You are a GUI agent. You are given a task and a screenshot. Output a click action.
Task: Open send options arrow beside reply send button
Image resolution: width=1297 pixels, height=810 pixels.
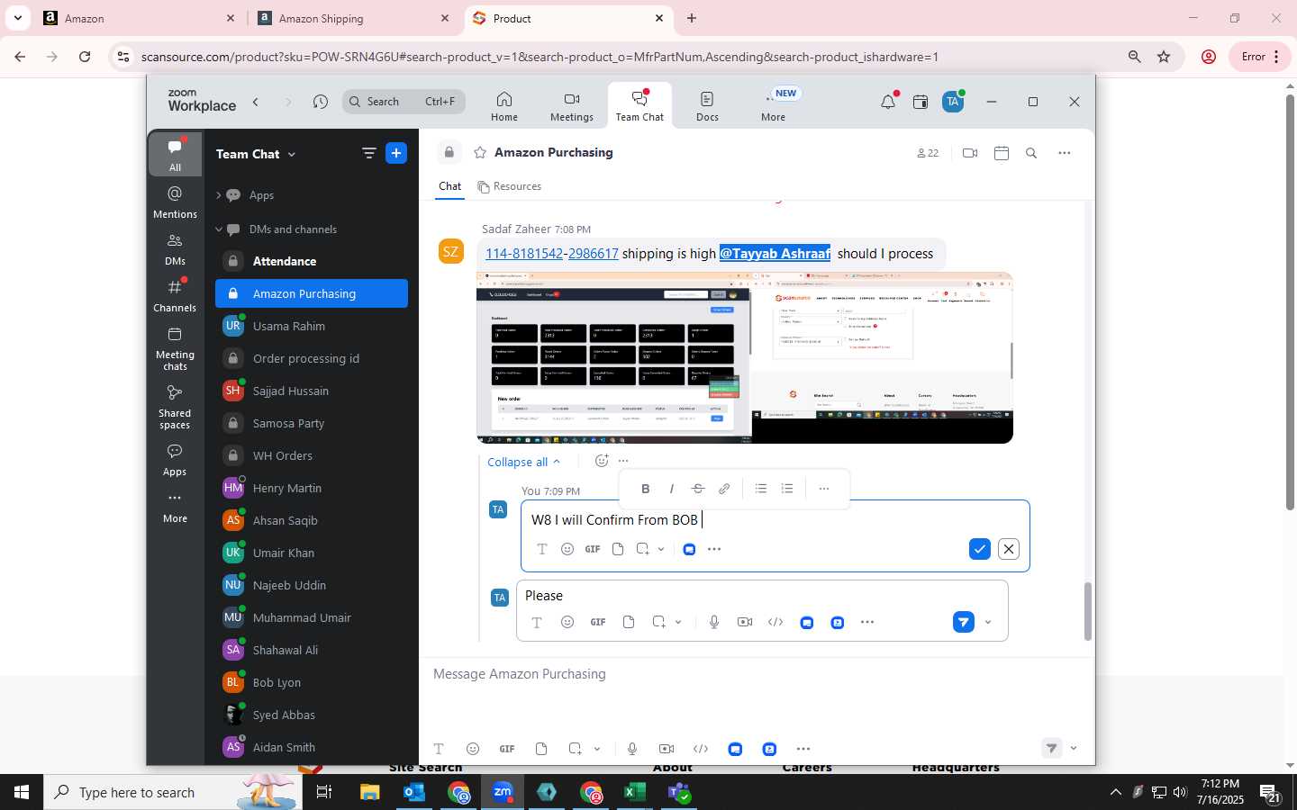(988, 623)
